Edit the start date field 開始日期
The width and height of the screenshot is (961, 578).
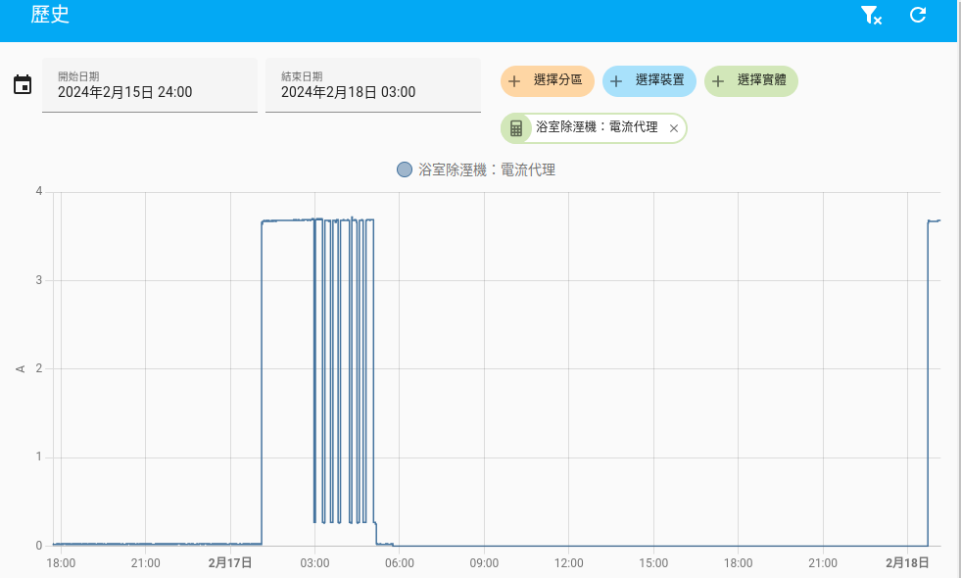click(150, 85)
